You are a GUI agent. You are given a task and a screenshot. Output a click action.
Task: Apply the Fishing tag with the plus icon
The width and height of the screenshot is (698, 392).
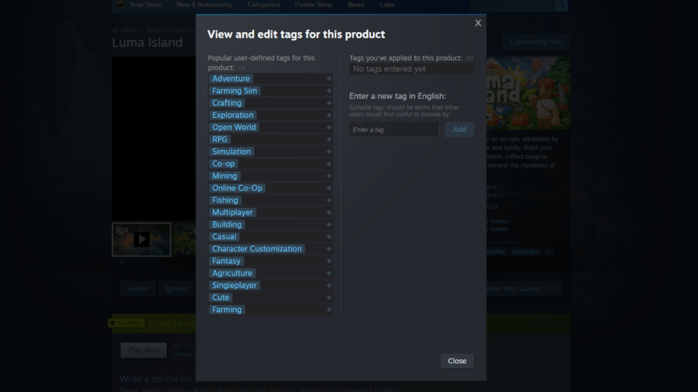(329, 200)
